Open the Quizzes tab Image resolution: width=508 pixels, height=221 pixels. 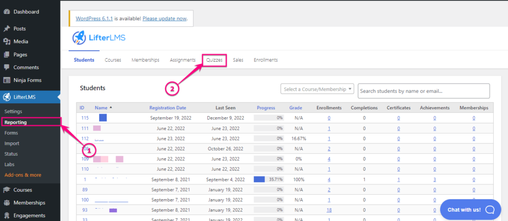(x=214, y=60)
